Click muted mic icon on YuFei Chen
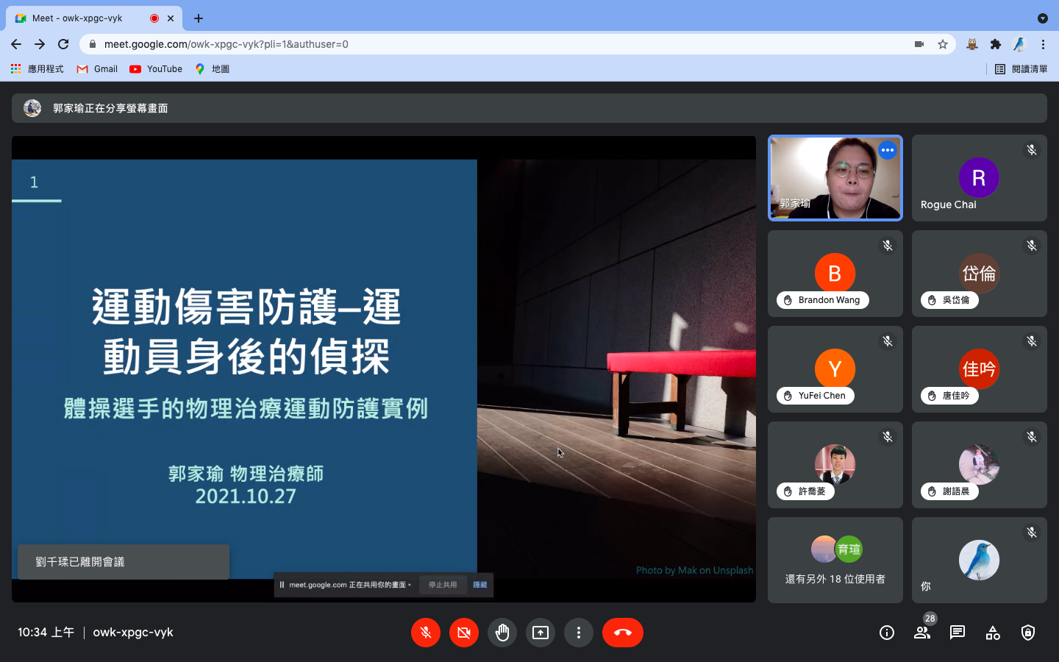1059x662 pixels. 888,341
